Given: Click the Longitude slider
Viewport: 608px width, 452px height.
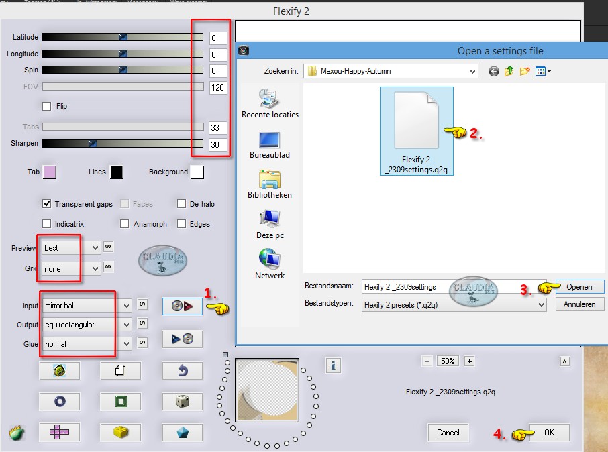Looking at the screenshot, I should point(123,54).
